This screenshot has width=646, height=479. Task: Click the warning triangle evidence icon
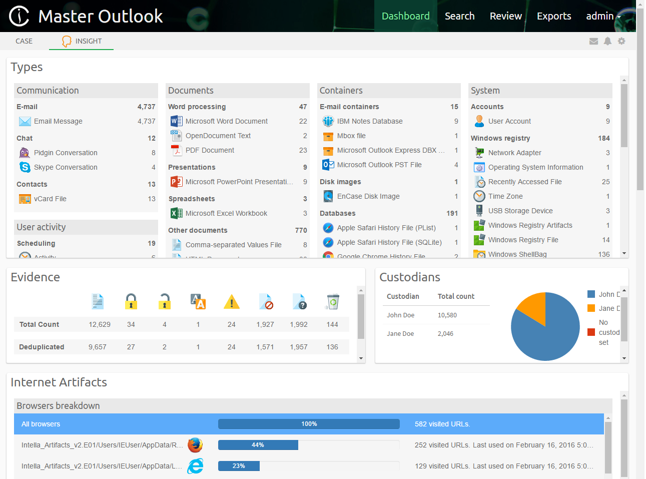click(x=231, y=301)
